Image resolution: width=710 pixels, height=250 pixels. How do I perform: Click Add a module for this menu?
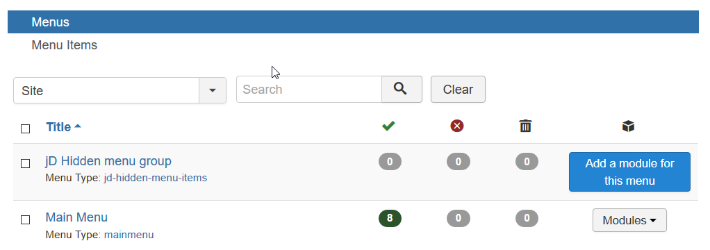[x=629, y=172]
